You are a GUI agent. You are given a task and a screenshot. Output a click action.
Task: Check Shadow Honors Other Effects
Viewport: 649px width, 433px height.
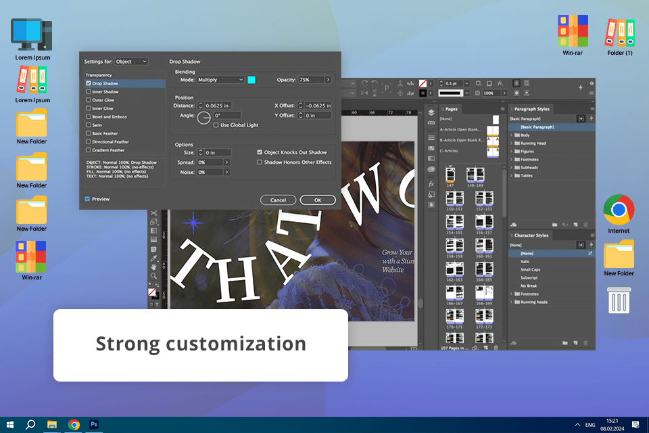click(260, 162)
